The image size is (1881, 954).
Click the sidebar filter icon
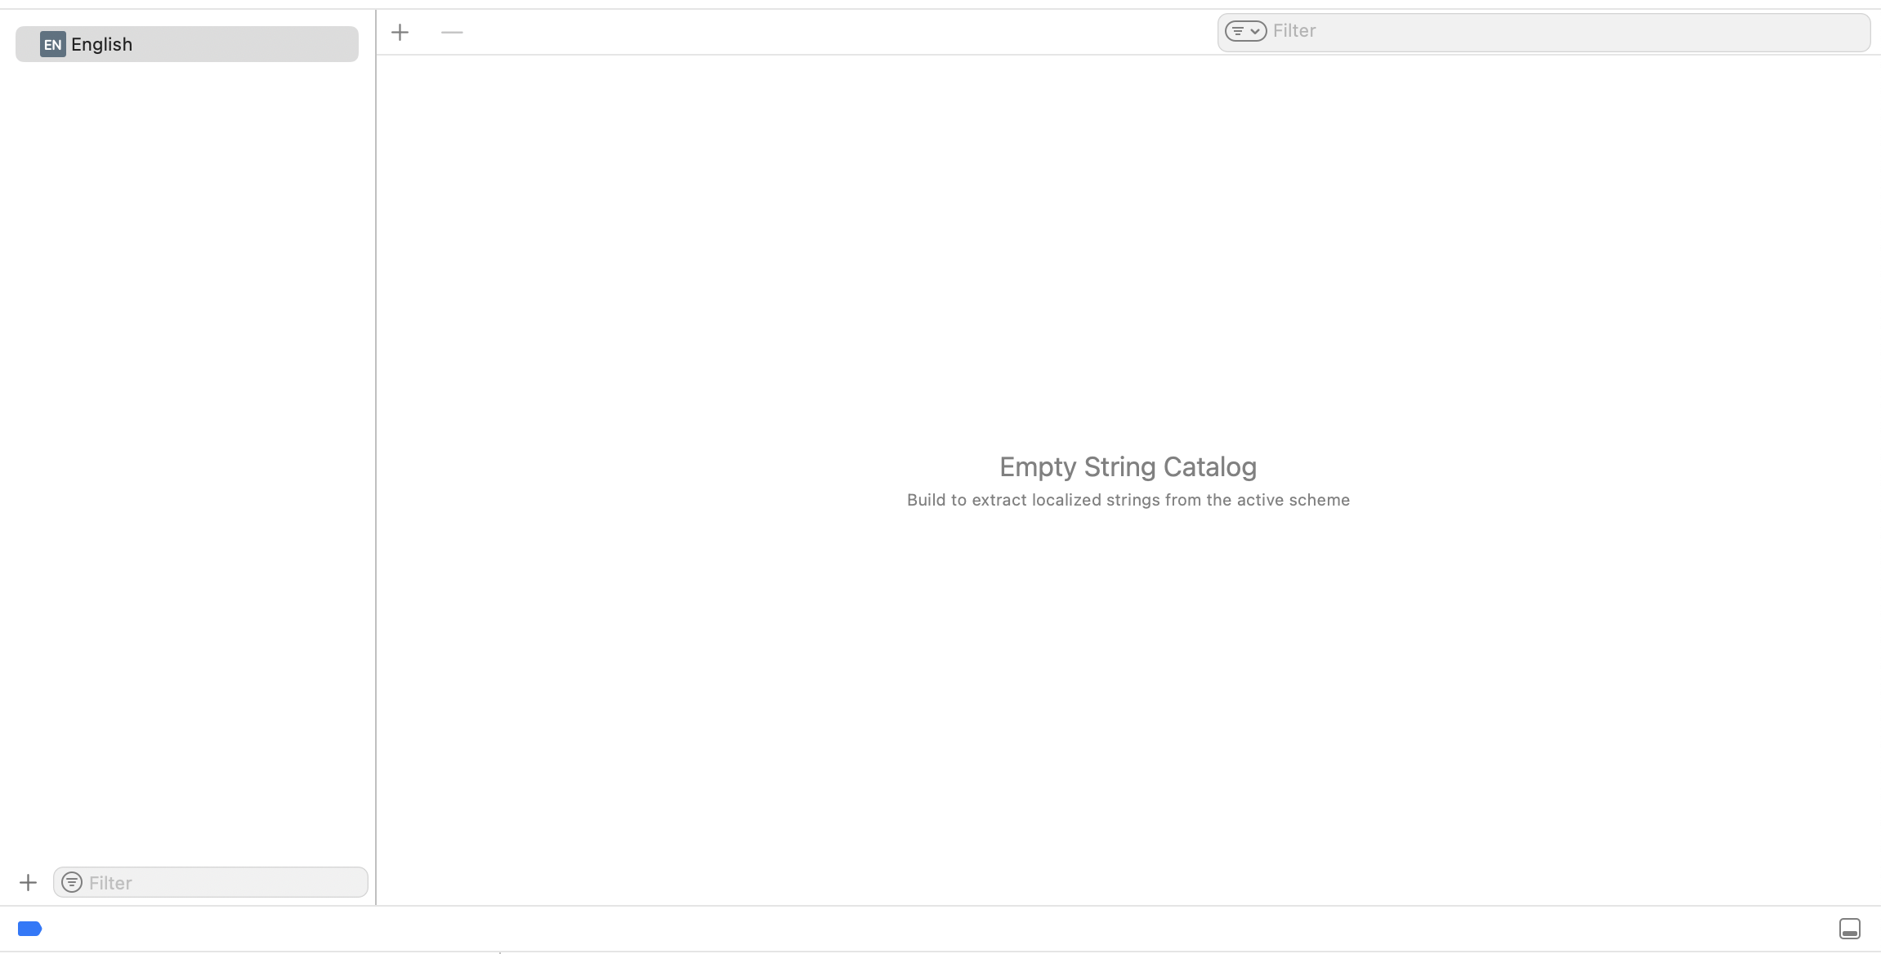coord(72,882)
